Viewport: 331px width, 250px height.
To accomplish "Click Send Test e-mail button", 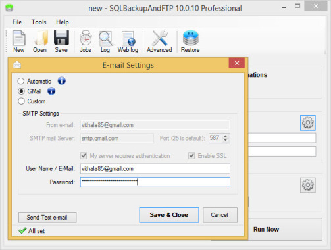I will 47,217.
